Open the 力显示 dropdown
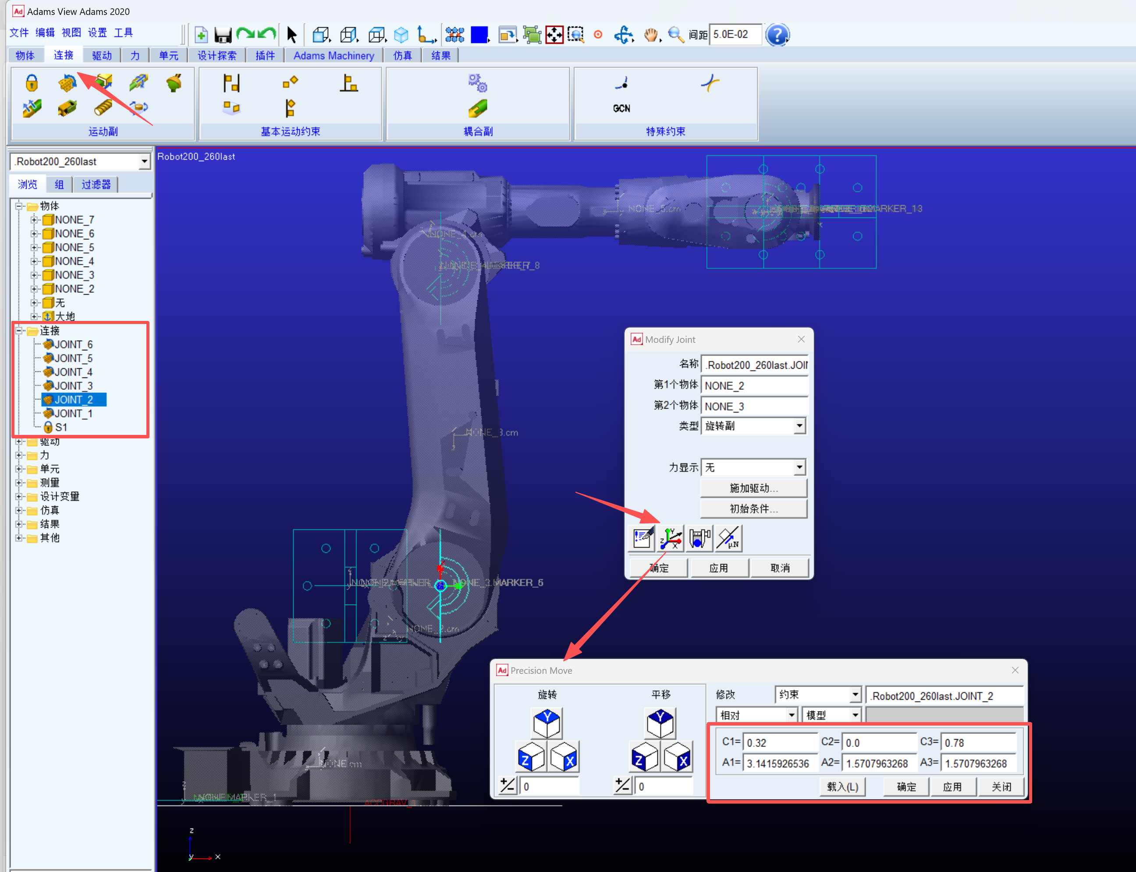The width and height of the screenshot is (1136, 872). 799,468
